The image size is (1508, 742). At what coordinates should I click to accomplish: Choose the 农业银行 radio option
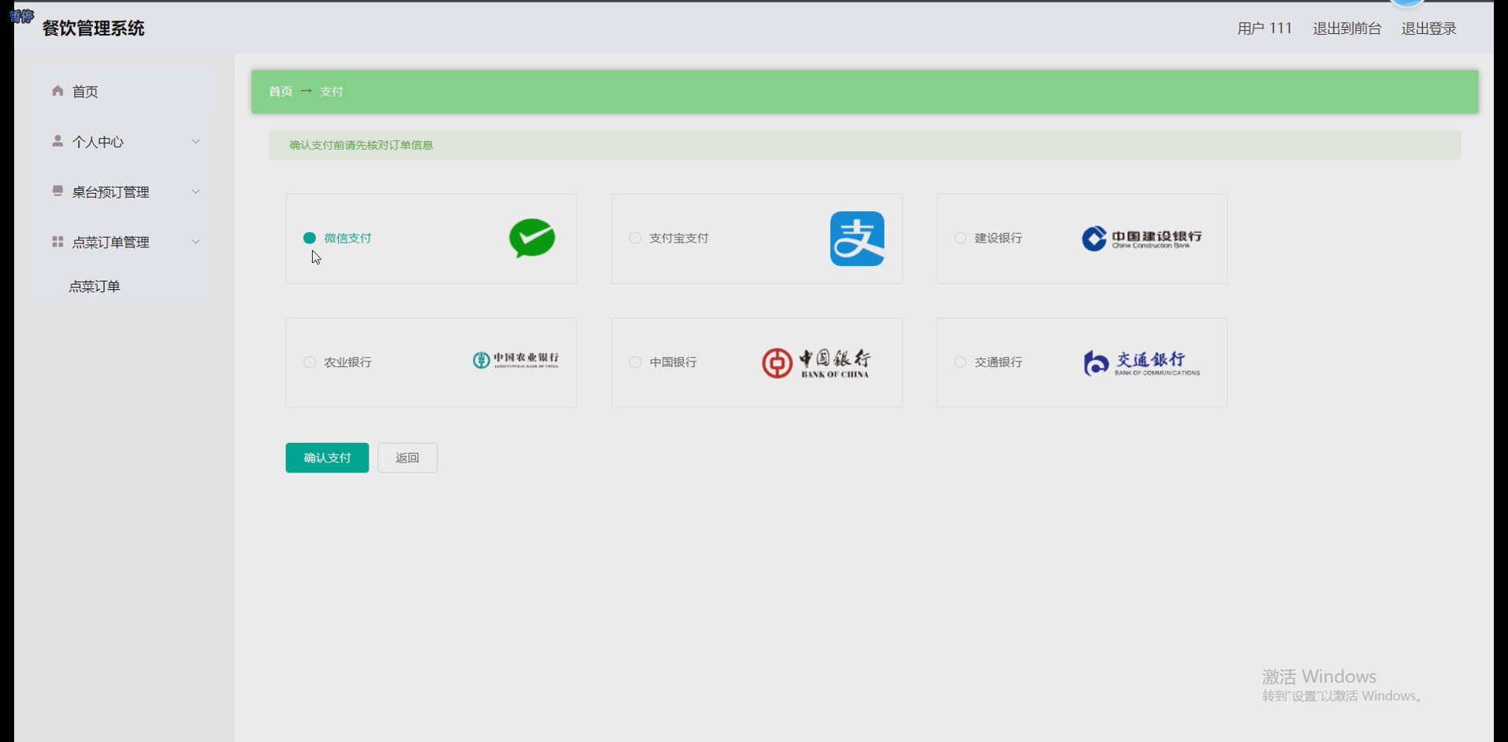[x=310, y=362]
